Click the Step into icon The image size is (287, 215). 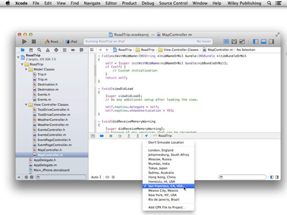coord(129,136)
